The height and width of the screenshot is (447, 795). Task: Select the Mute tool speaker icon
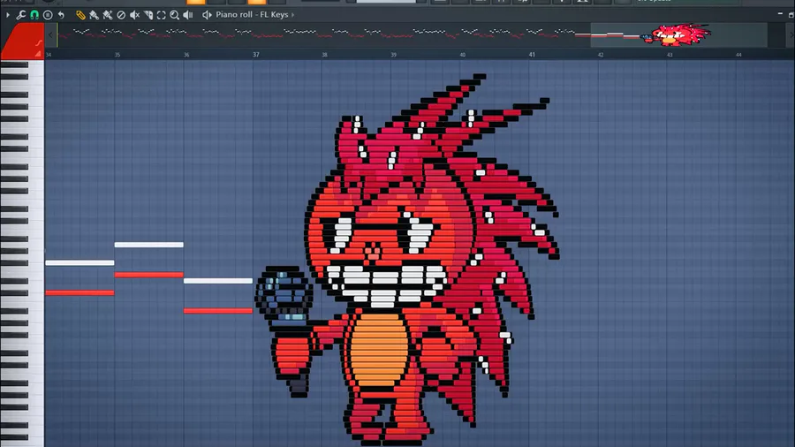click(x=134, y=15)
